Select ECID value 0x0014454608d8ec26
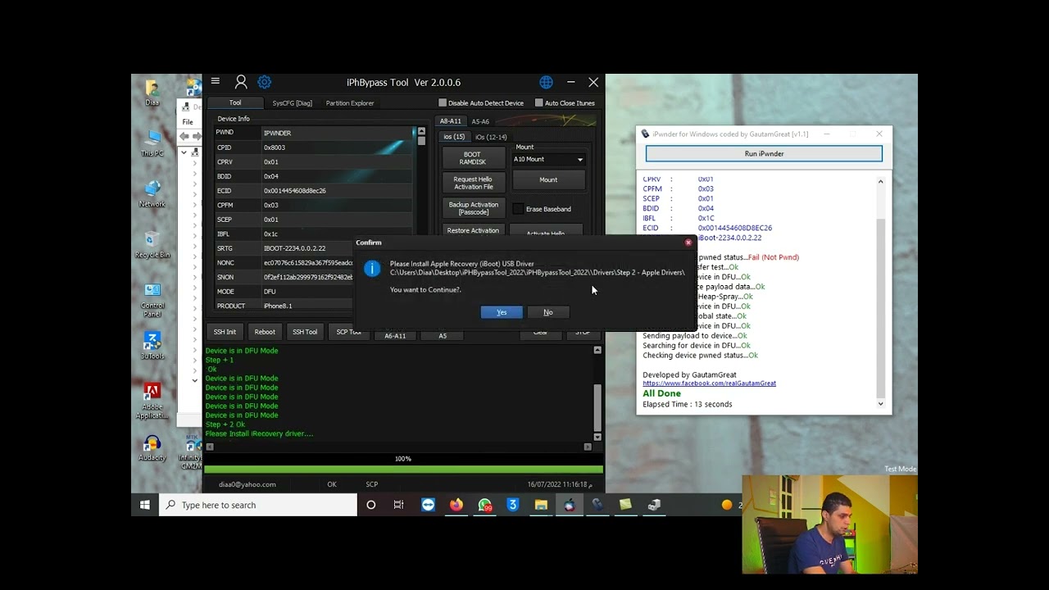The width and height of the screenshot is (1049, 590). [295, 191]
